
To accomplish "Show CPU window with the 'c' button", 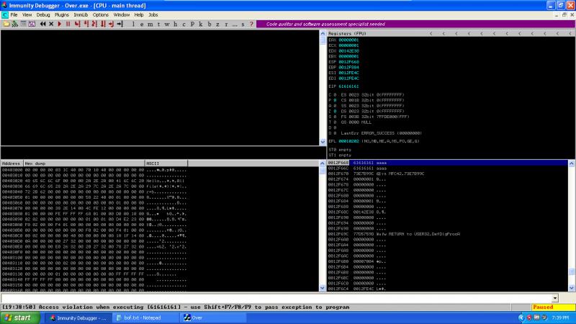I will [x=184, y=24].
